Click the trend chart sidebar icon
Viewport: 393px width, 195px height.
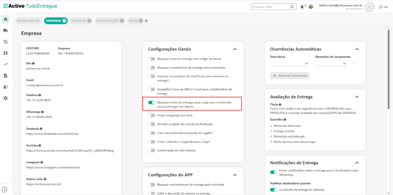coord(5,64)
